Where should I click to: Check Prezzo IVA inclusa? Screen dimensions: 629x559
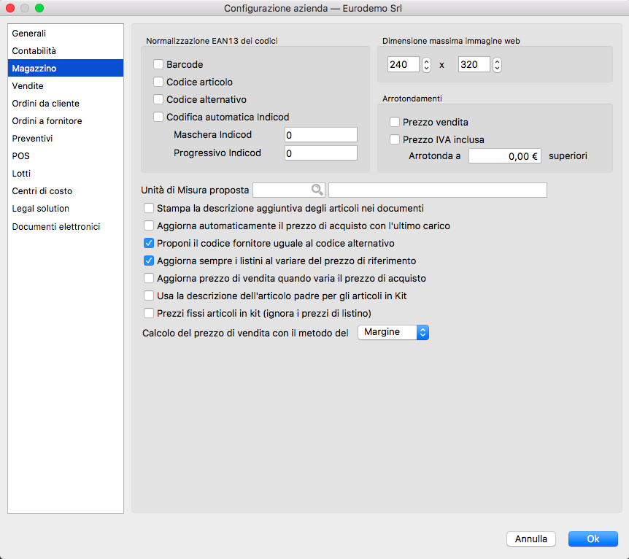395,140
